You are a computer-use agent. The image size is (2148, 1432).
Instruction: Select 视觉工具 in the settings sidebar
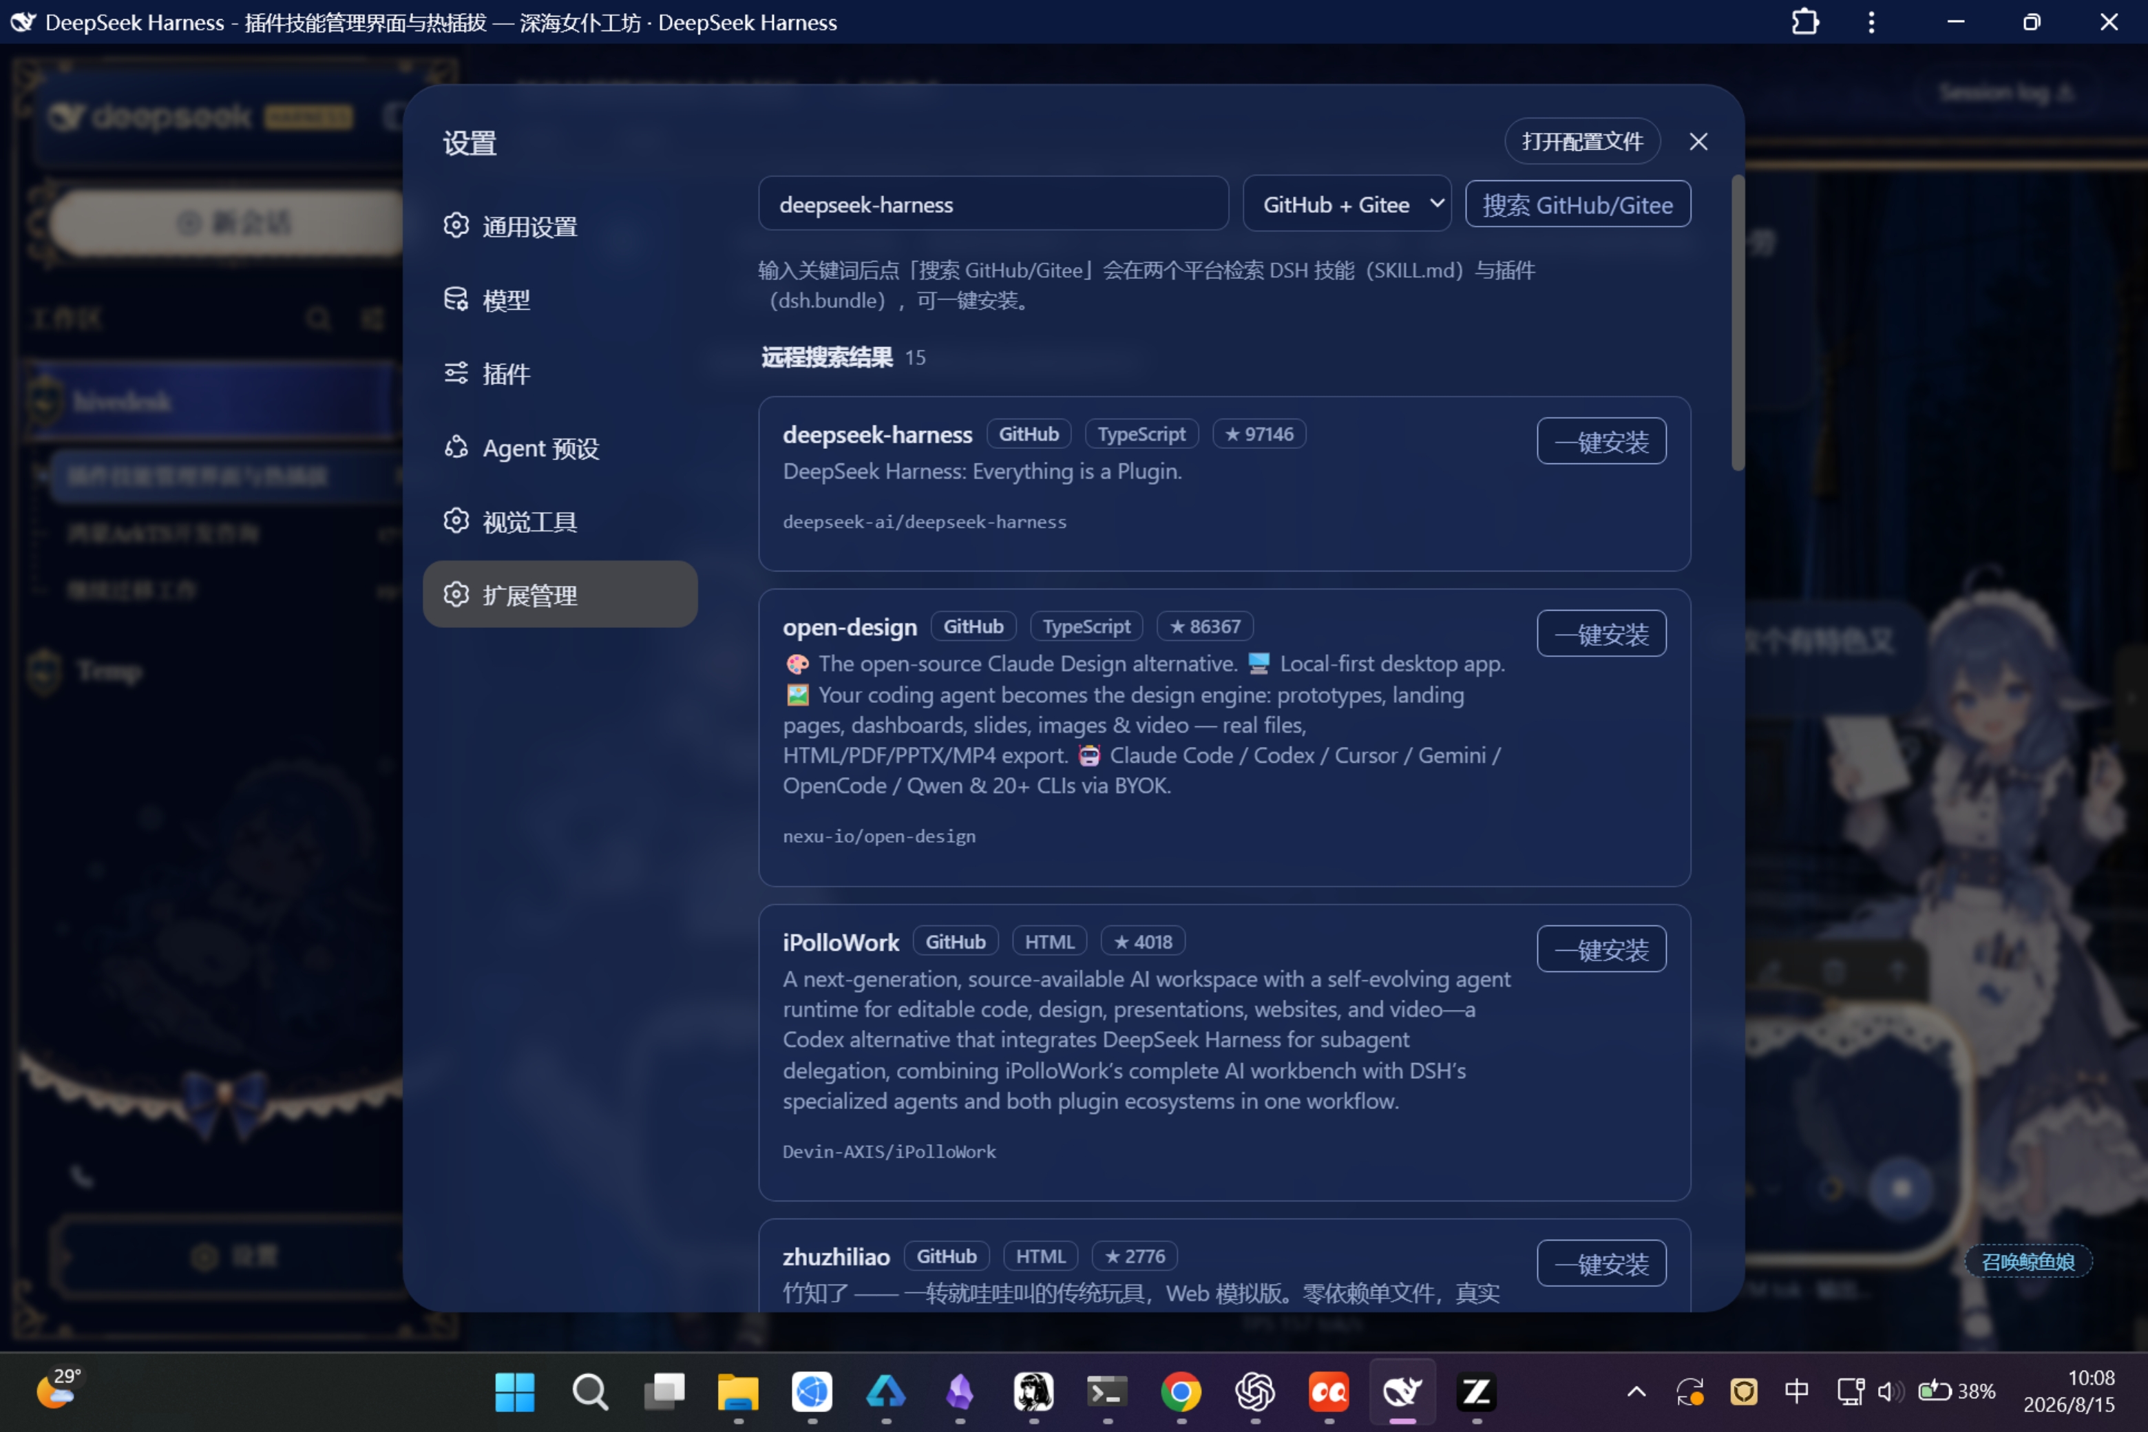click(x=560, y=521)
